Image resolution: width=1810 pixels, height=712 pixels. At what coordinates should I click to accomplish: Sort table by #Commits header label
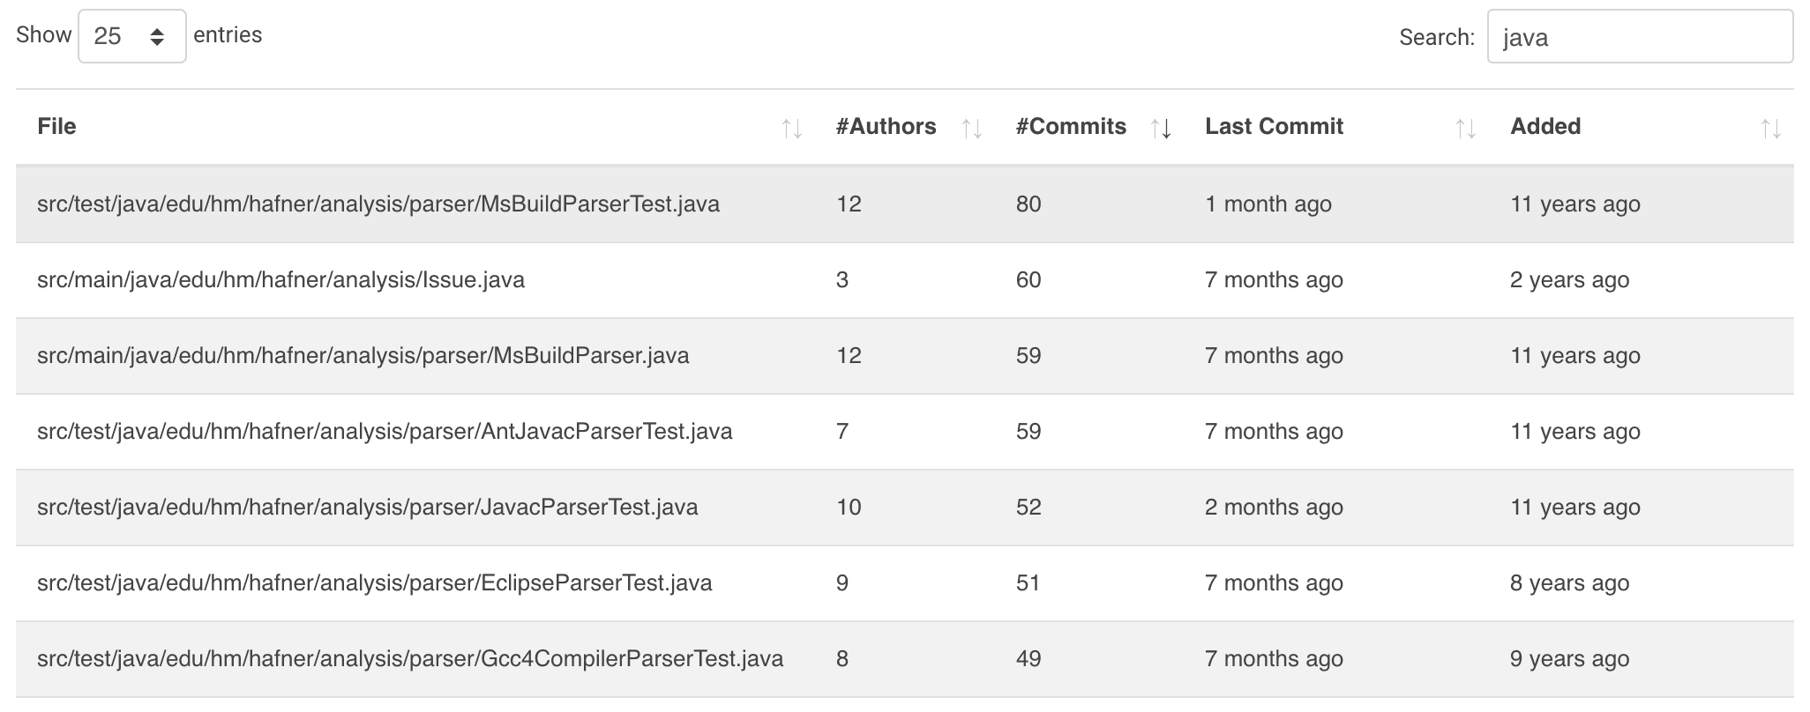(x=1070, y=127)
